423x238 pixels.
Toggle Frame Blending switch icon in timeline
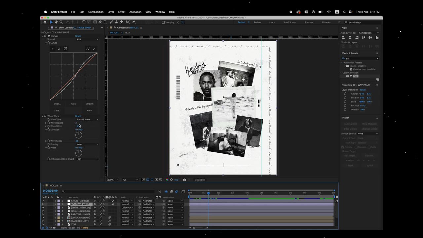[x=171, y=192]
